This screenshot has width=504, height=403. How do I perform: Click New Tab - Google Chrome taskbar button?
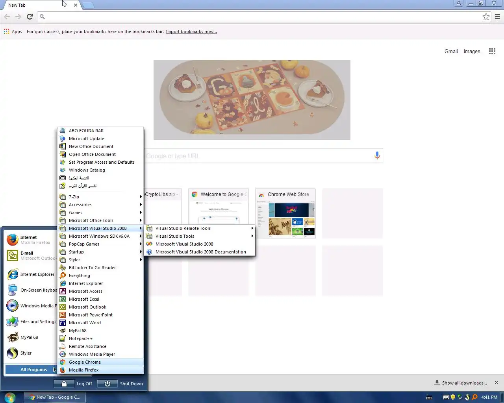[55, 397]
